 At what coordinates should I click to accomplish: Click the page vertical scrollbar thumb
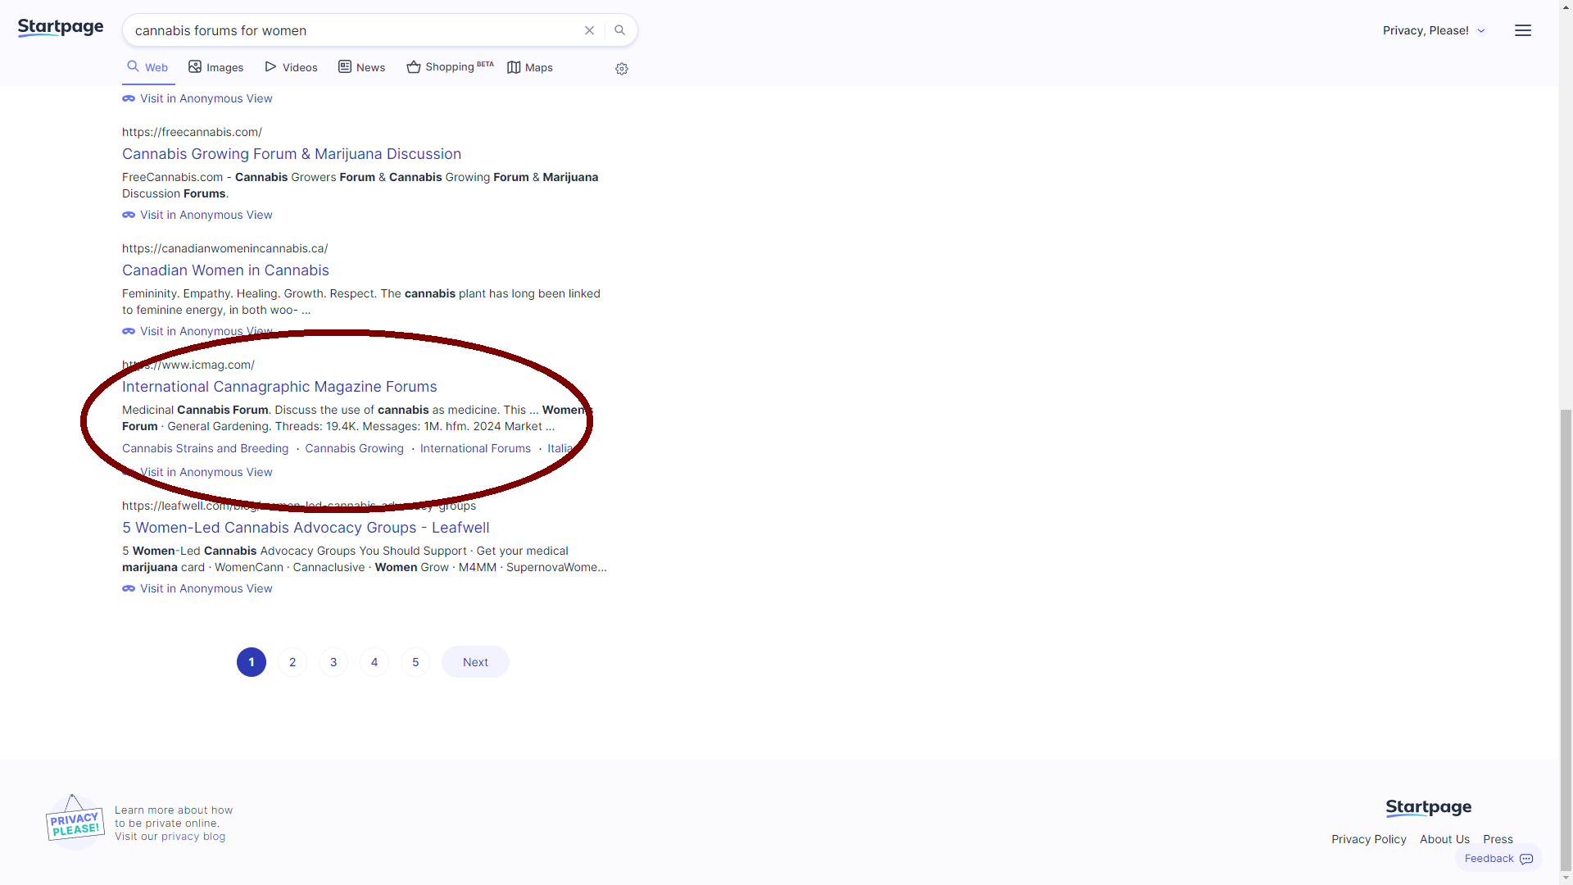(x=1566, y=639)
